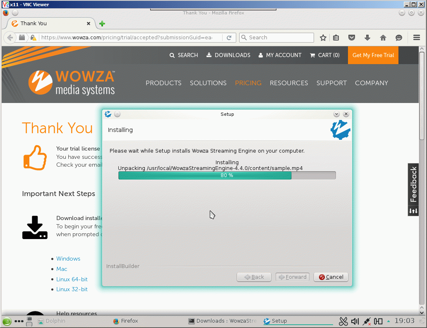Click the Firefox page scrollbar thumb
The height and width of the screenshot is (328, 427).
[422, 95]
